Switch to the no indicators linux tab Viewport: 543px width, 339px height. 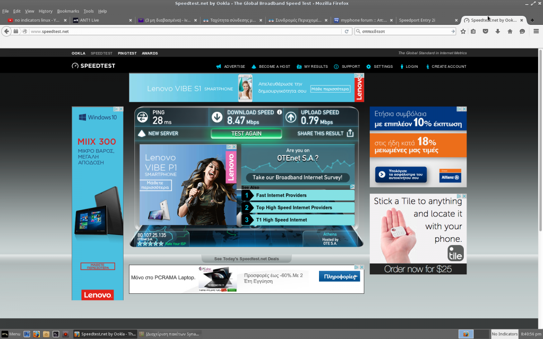pyautogui.click(x=37, y=20)
